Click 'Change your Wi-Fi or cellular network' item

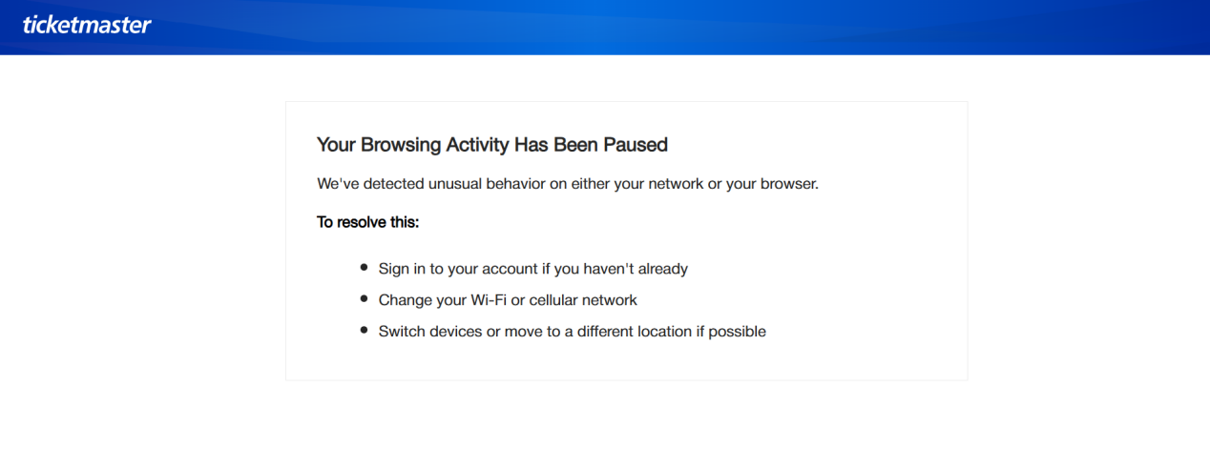point(508,300)
